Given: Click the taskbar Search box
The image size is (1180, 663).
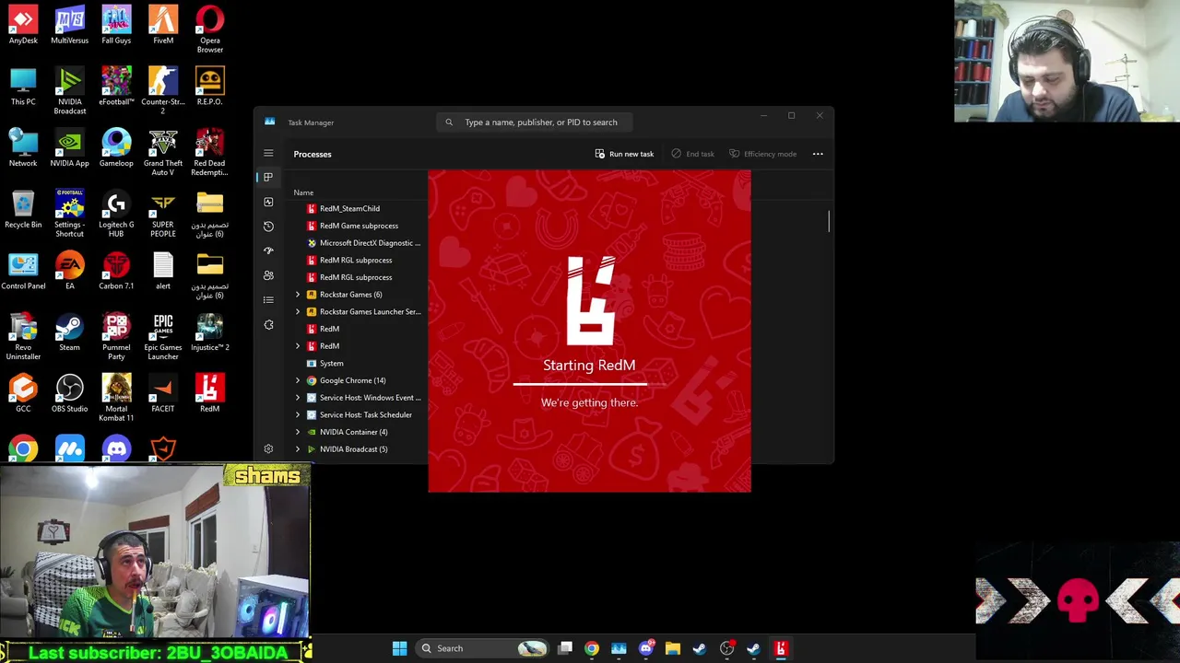Looking at the screenshot, I should (483, 648).
